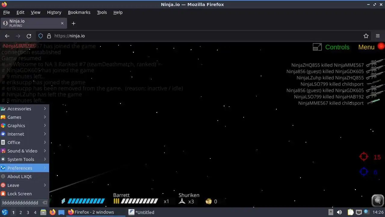Go back to the previous page

click(7, 36)
